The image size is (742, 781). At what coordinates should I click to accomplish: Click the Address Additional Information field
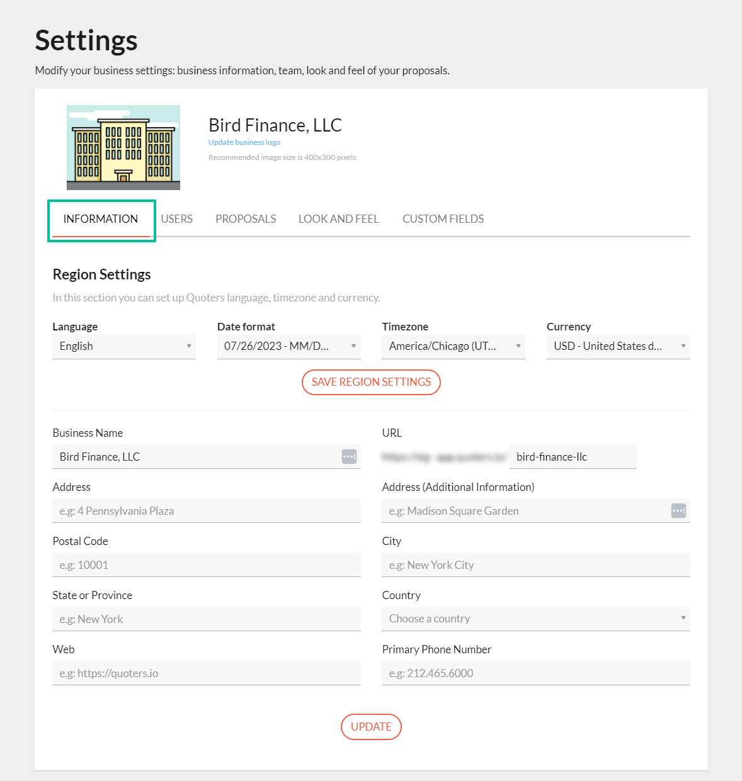tap(536, 511)
